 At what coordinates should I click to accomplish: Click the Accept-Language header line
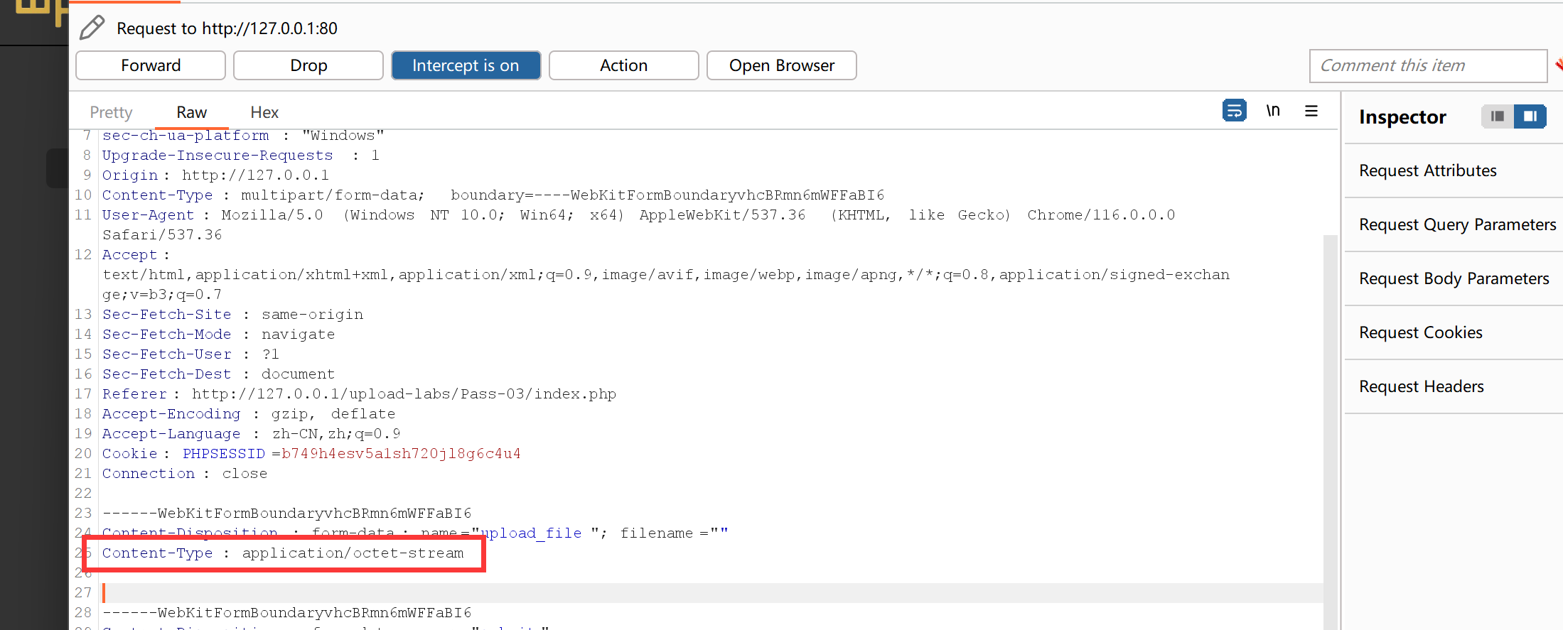pyautogui.click(x=251, y=433)
